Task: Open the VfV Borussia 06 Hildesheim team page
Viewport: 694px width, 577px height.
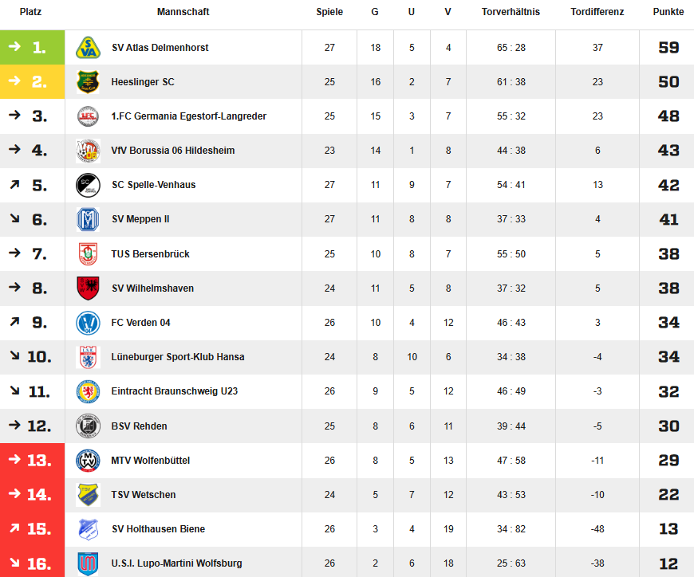Action: click(173, 151)
